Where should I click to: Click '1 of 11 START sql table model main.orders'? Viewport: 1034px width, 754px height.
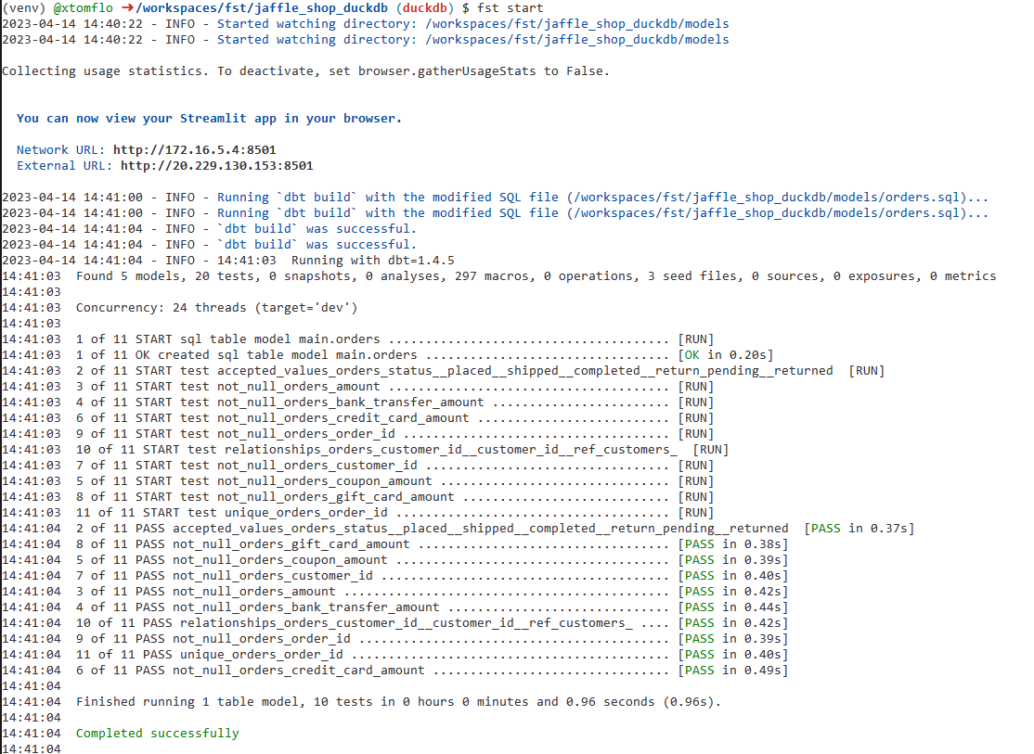(x=227, y=339)
